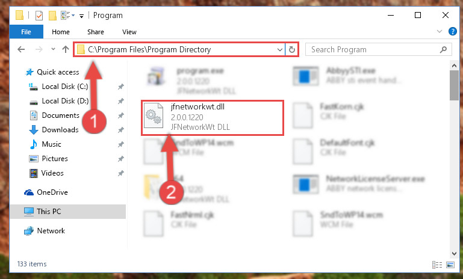The width and height of the screenshot is (463, 279).
Task: Select the DefaultFont.cjk file
Action: 334,152
